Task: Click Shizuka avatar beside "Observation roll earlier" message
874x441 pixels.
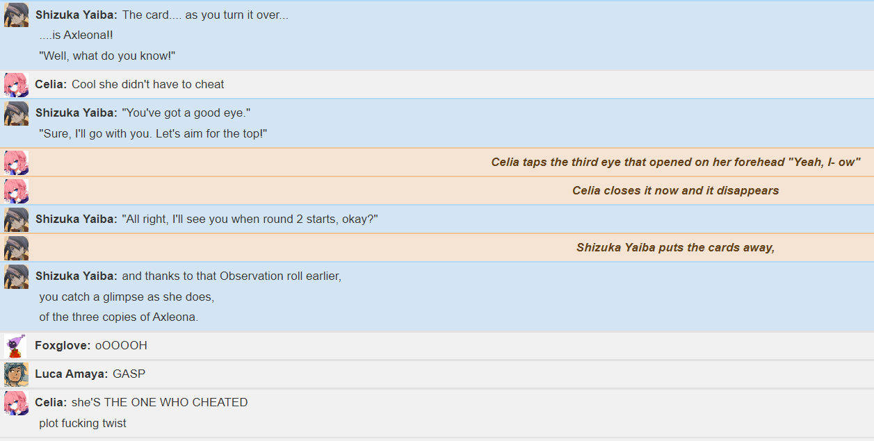Action: (x=16, y=276)
